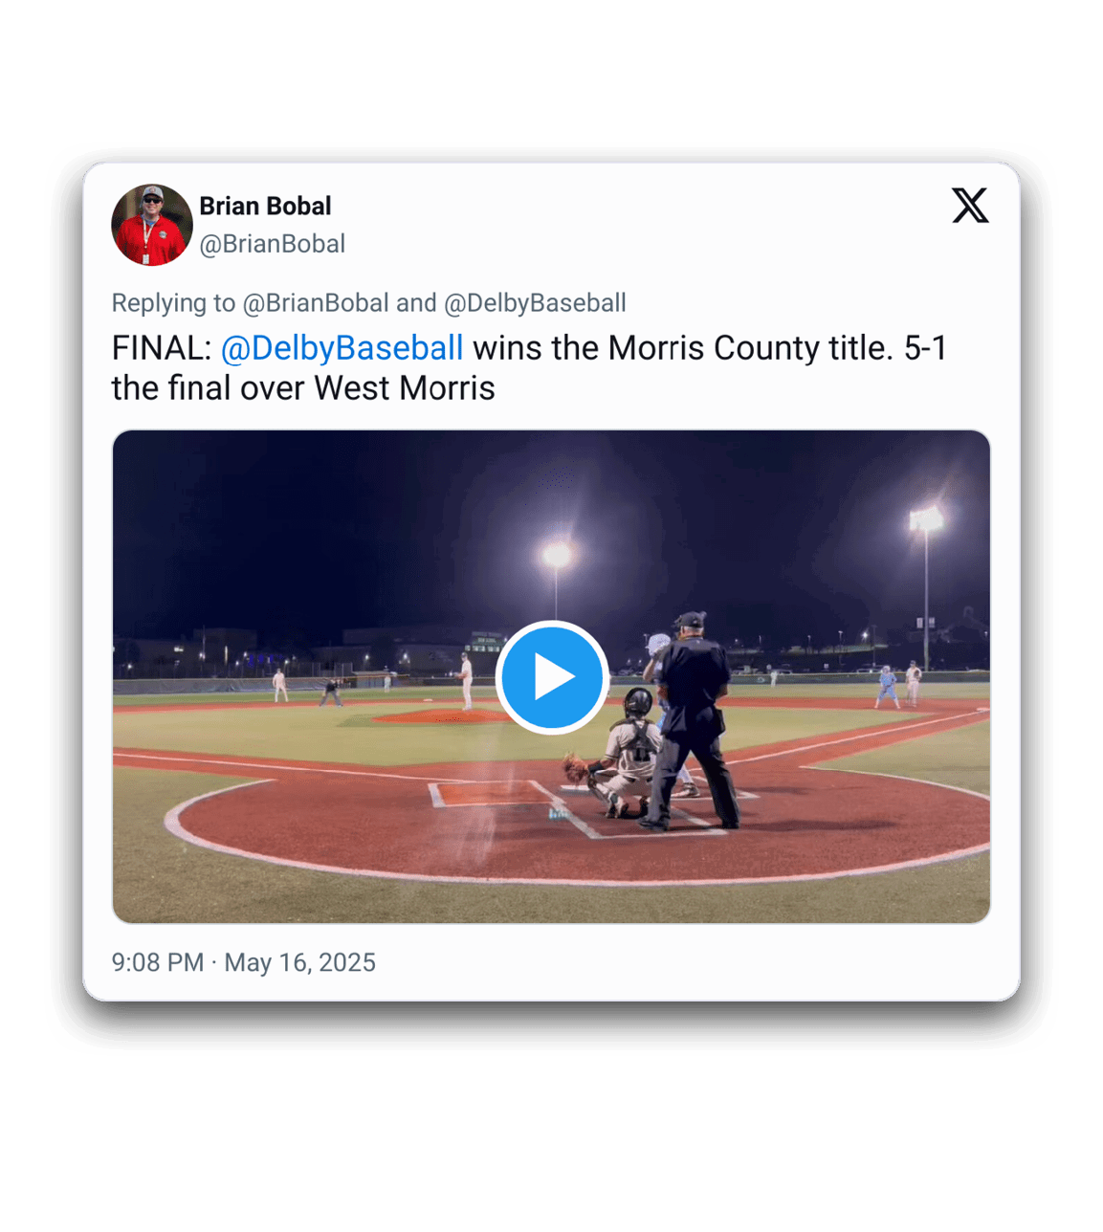Click the word FINAL: in the tweet
The height and width of the screenshot is (1232, 1103).
click(161, 348)
